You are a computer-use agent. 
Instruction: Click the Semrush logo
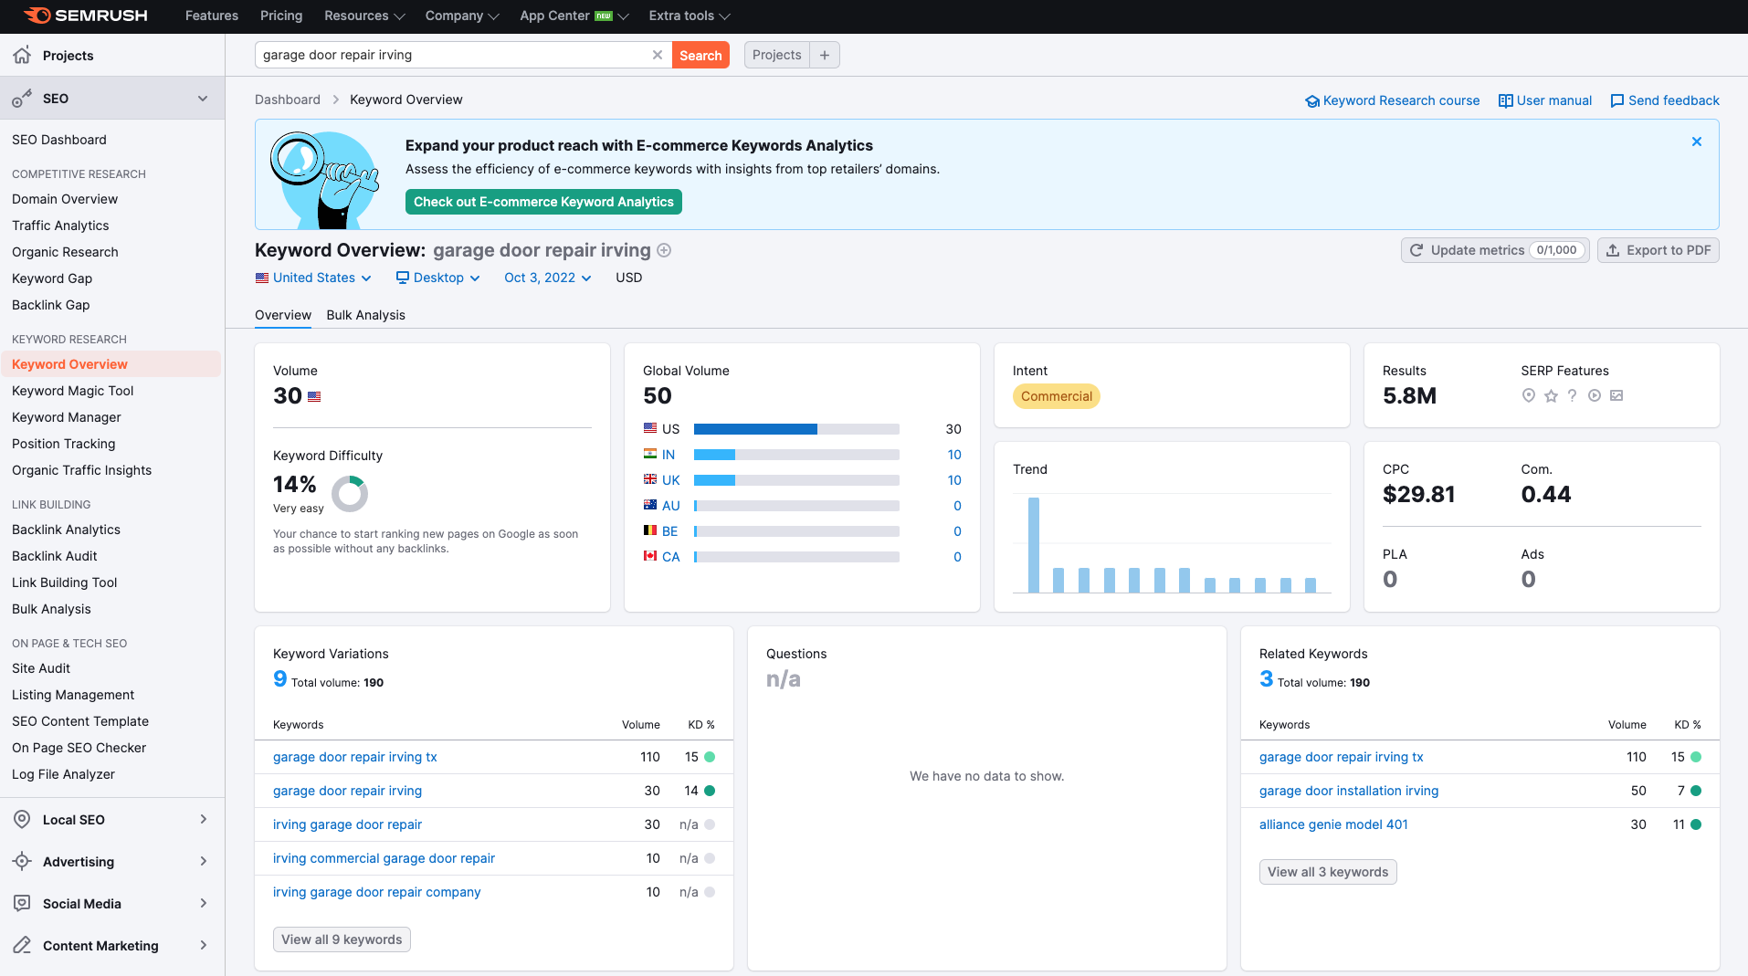click(x=85, y=16)
